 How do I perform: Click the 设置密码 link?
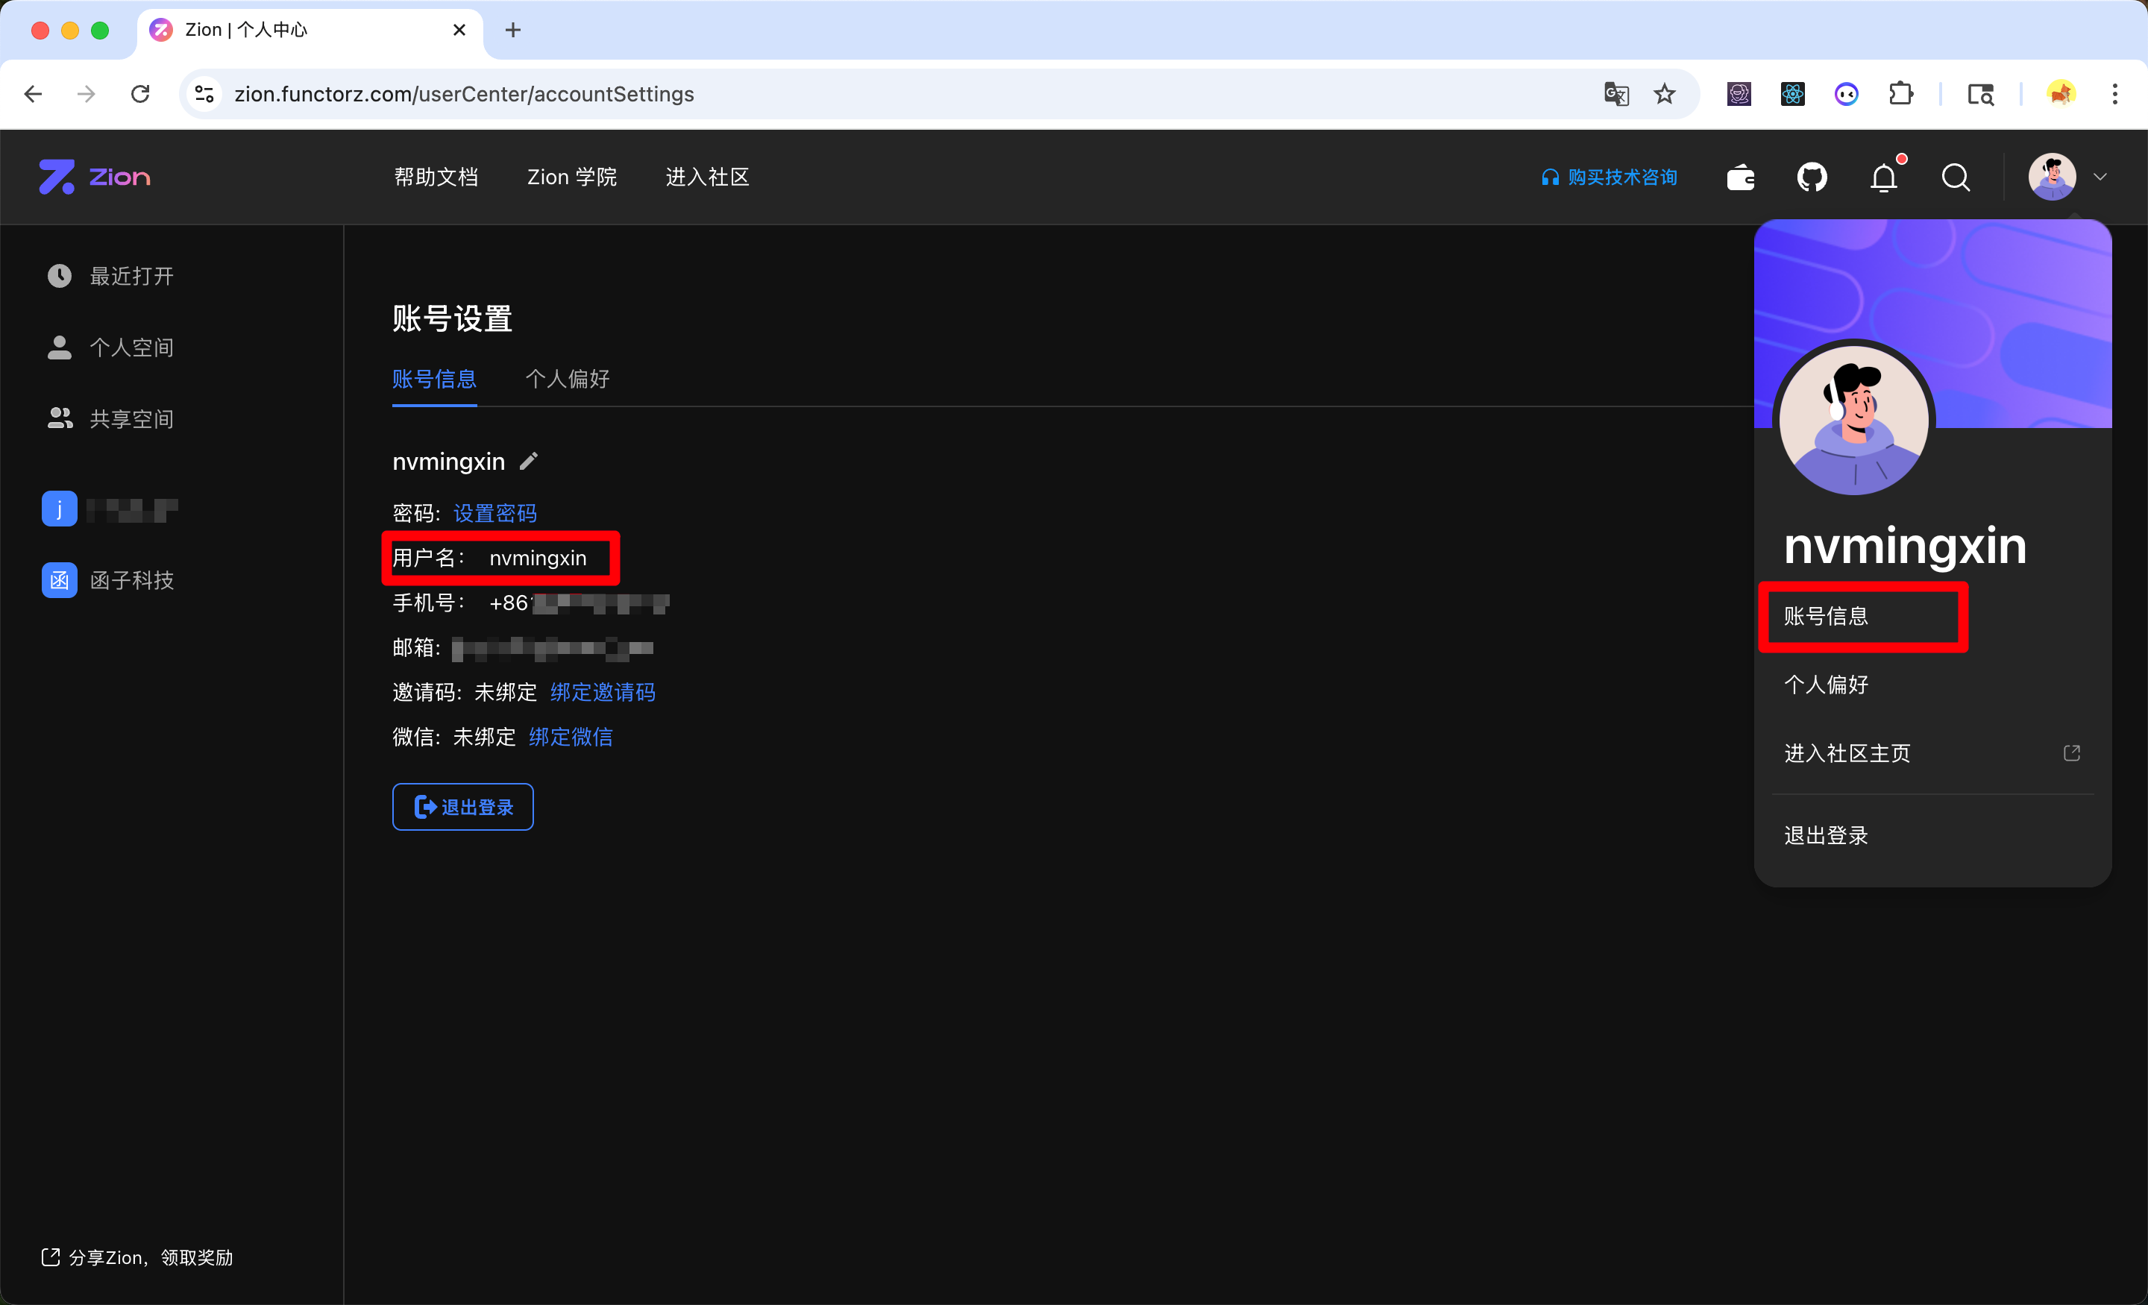click(x=495, y=514)
